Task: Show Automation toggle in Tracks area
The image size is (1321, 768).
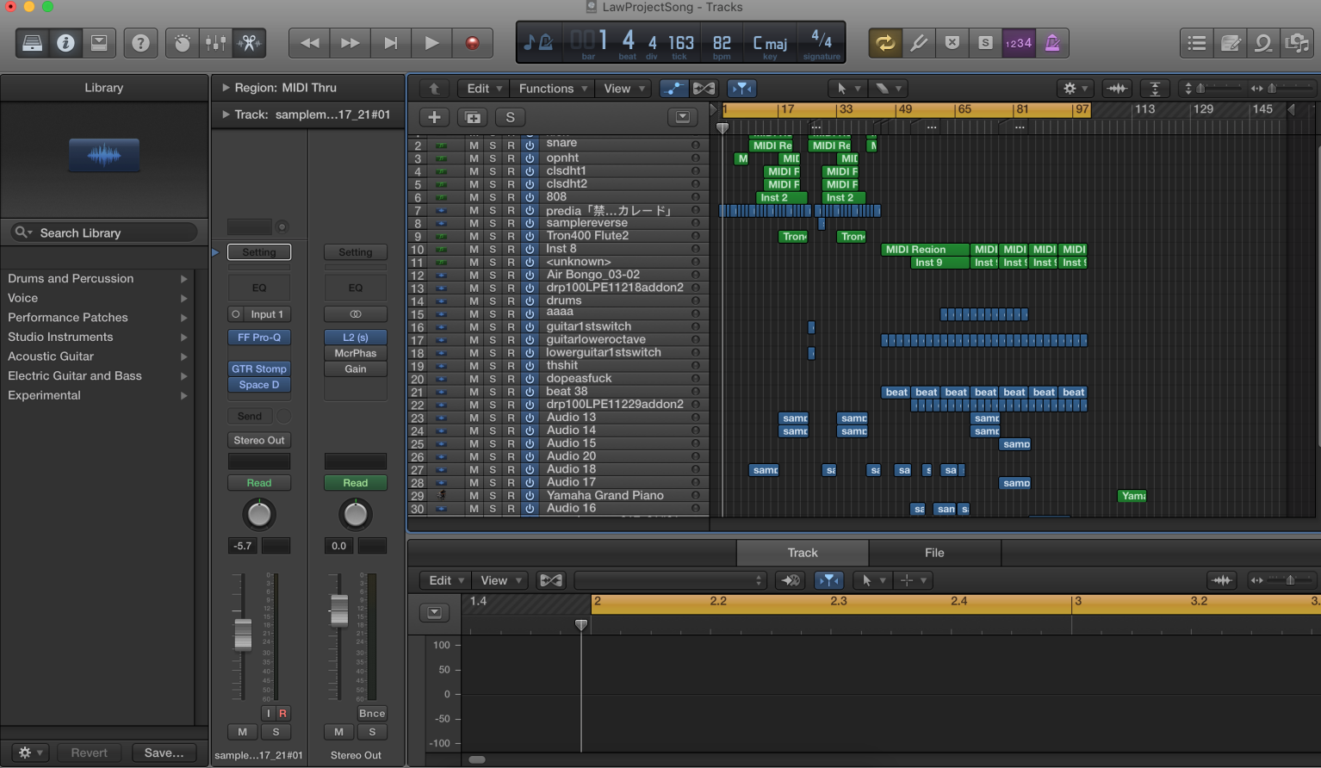Action: pyautogui.click(x=673, y=88)
